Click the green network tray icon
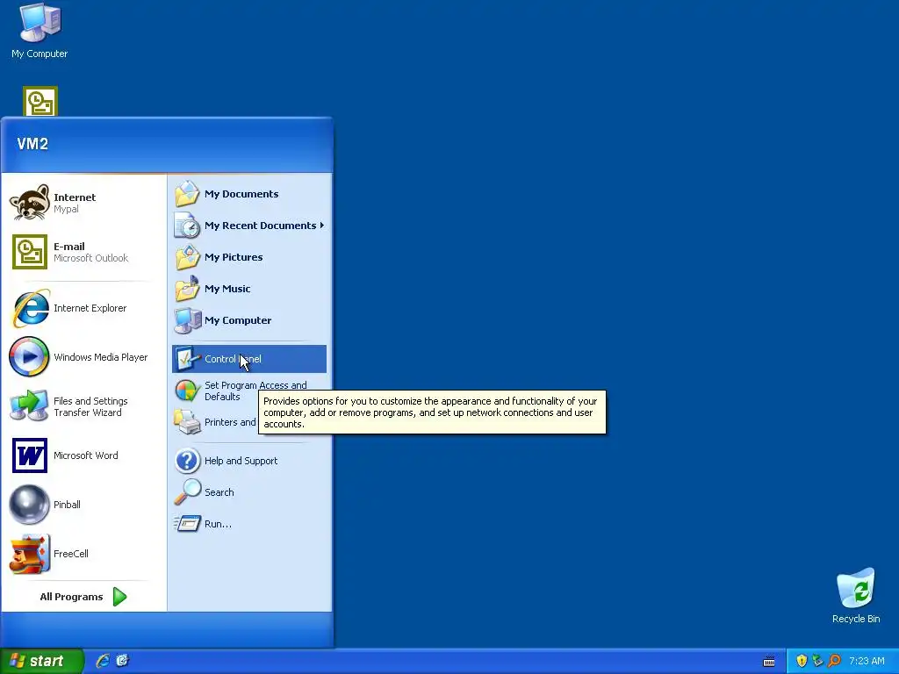This screenshot has height=674, width=899. click(817, 661)
